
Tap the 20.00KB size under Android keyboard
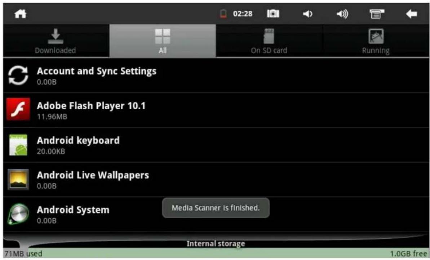pos(51,151)
